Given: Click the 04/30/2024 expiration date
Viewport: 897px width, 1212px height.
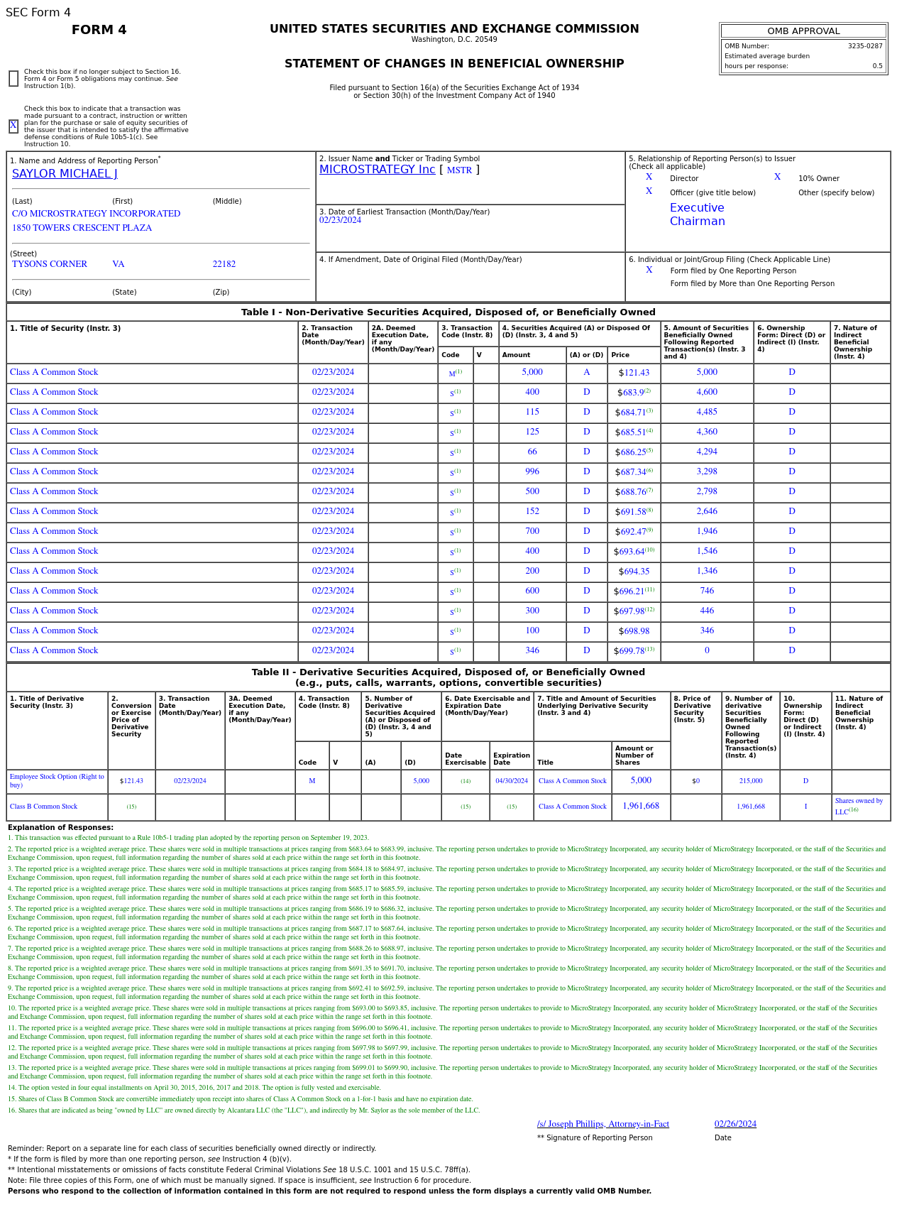Looking at the screenshot, I should tap(512, 781).
